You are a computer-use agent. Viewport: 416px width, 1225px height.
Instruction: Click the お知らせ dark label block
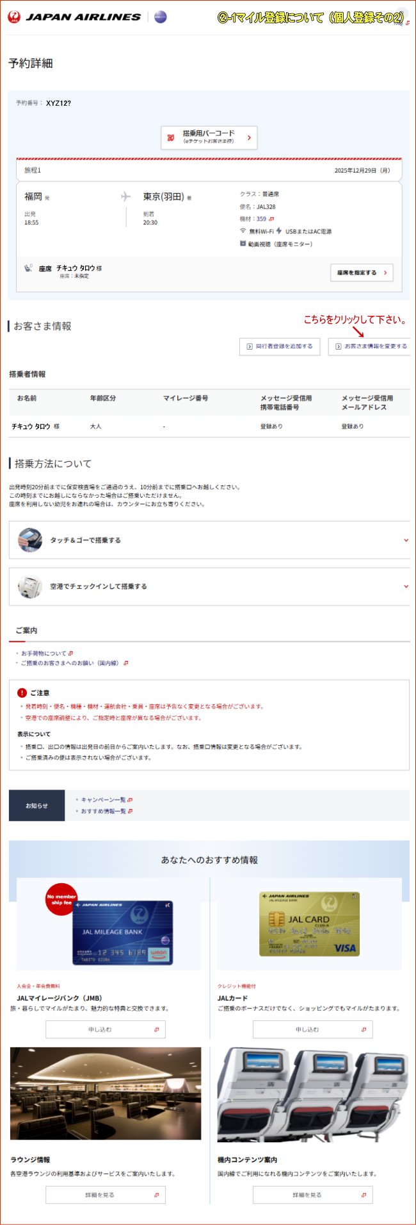(36, 806)
